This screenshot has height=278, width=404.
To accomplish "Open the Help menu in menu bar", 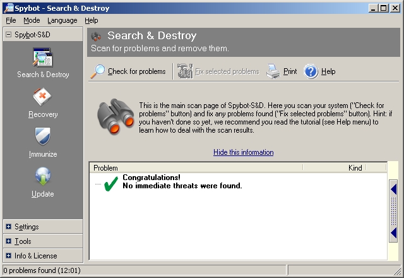I will pos(92,20).
